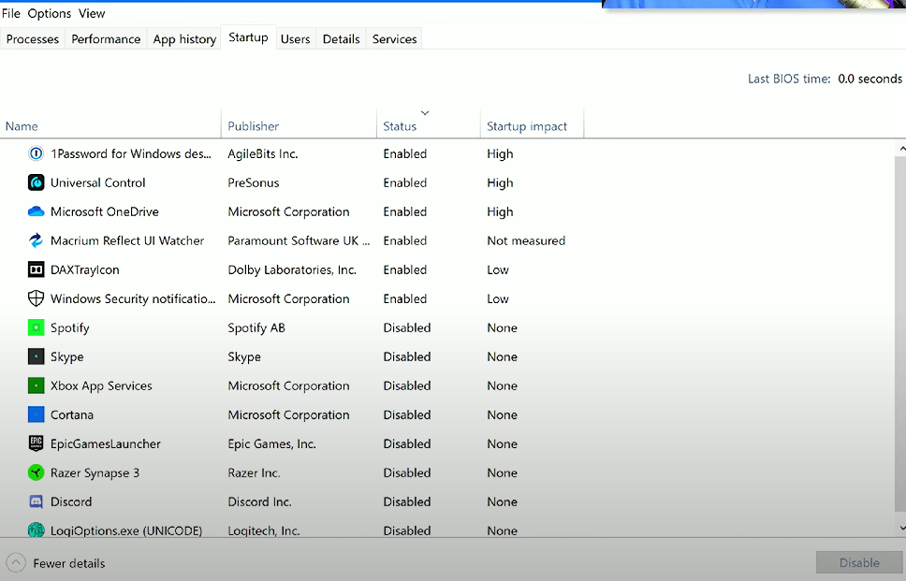The width and height of the screenshot is (906, 581).
Task: Sort by the Status column header
Action: click(428, 126)
